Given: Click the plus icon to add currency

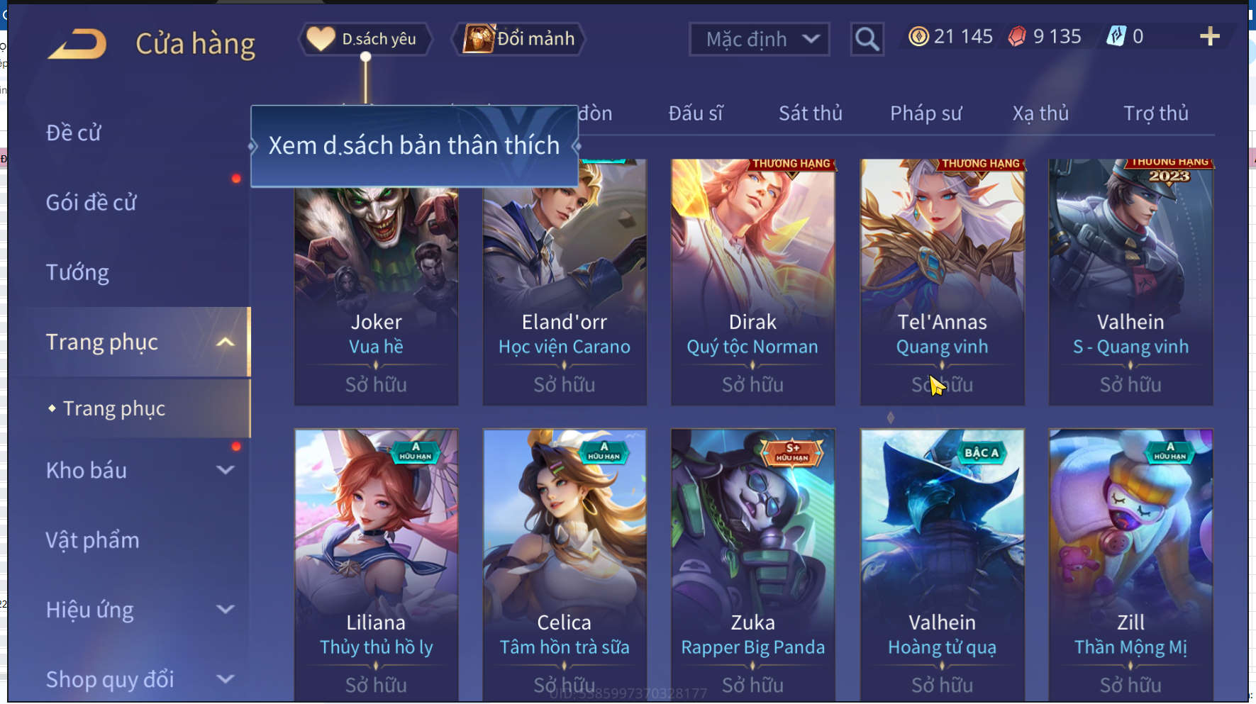Looking at the screenshot, I should click(1209, 36).
